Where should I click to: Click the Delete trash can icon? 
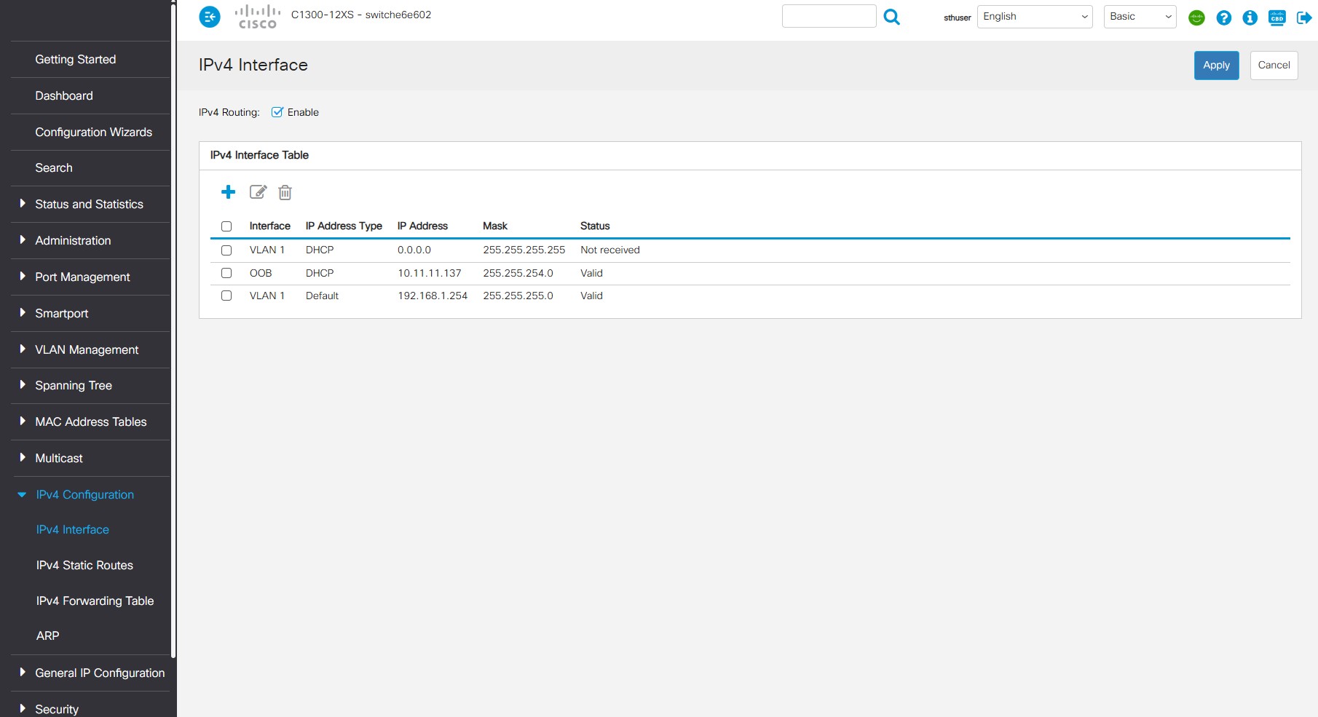click(285, 192)
